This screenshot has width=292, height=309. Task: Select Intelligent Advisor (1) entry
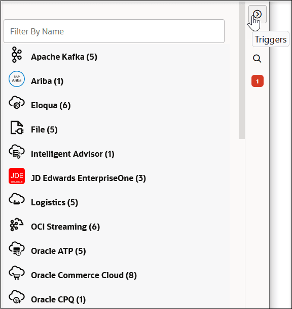72,154
